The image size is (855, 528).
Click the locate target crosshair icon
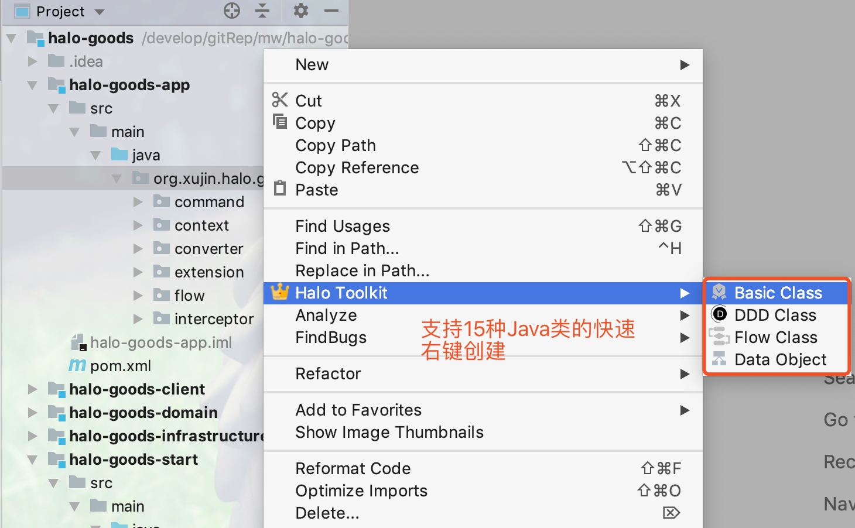(232, 11)
